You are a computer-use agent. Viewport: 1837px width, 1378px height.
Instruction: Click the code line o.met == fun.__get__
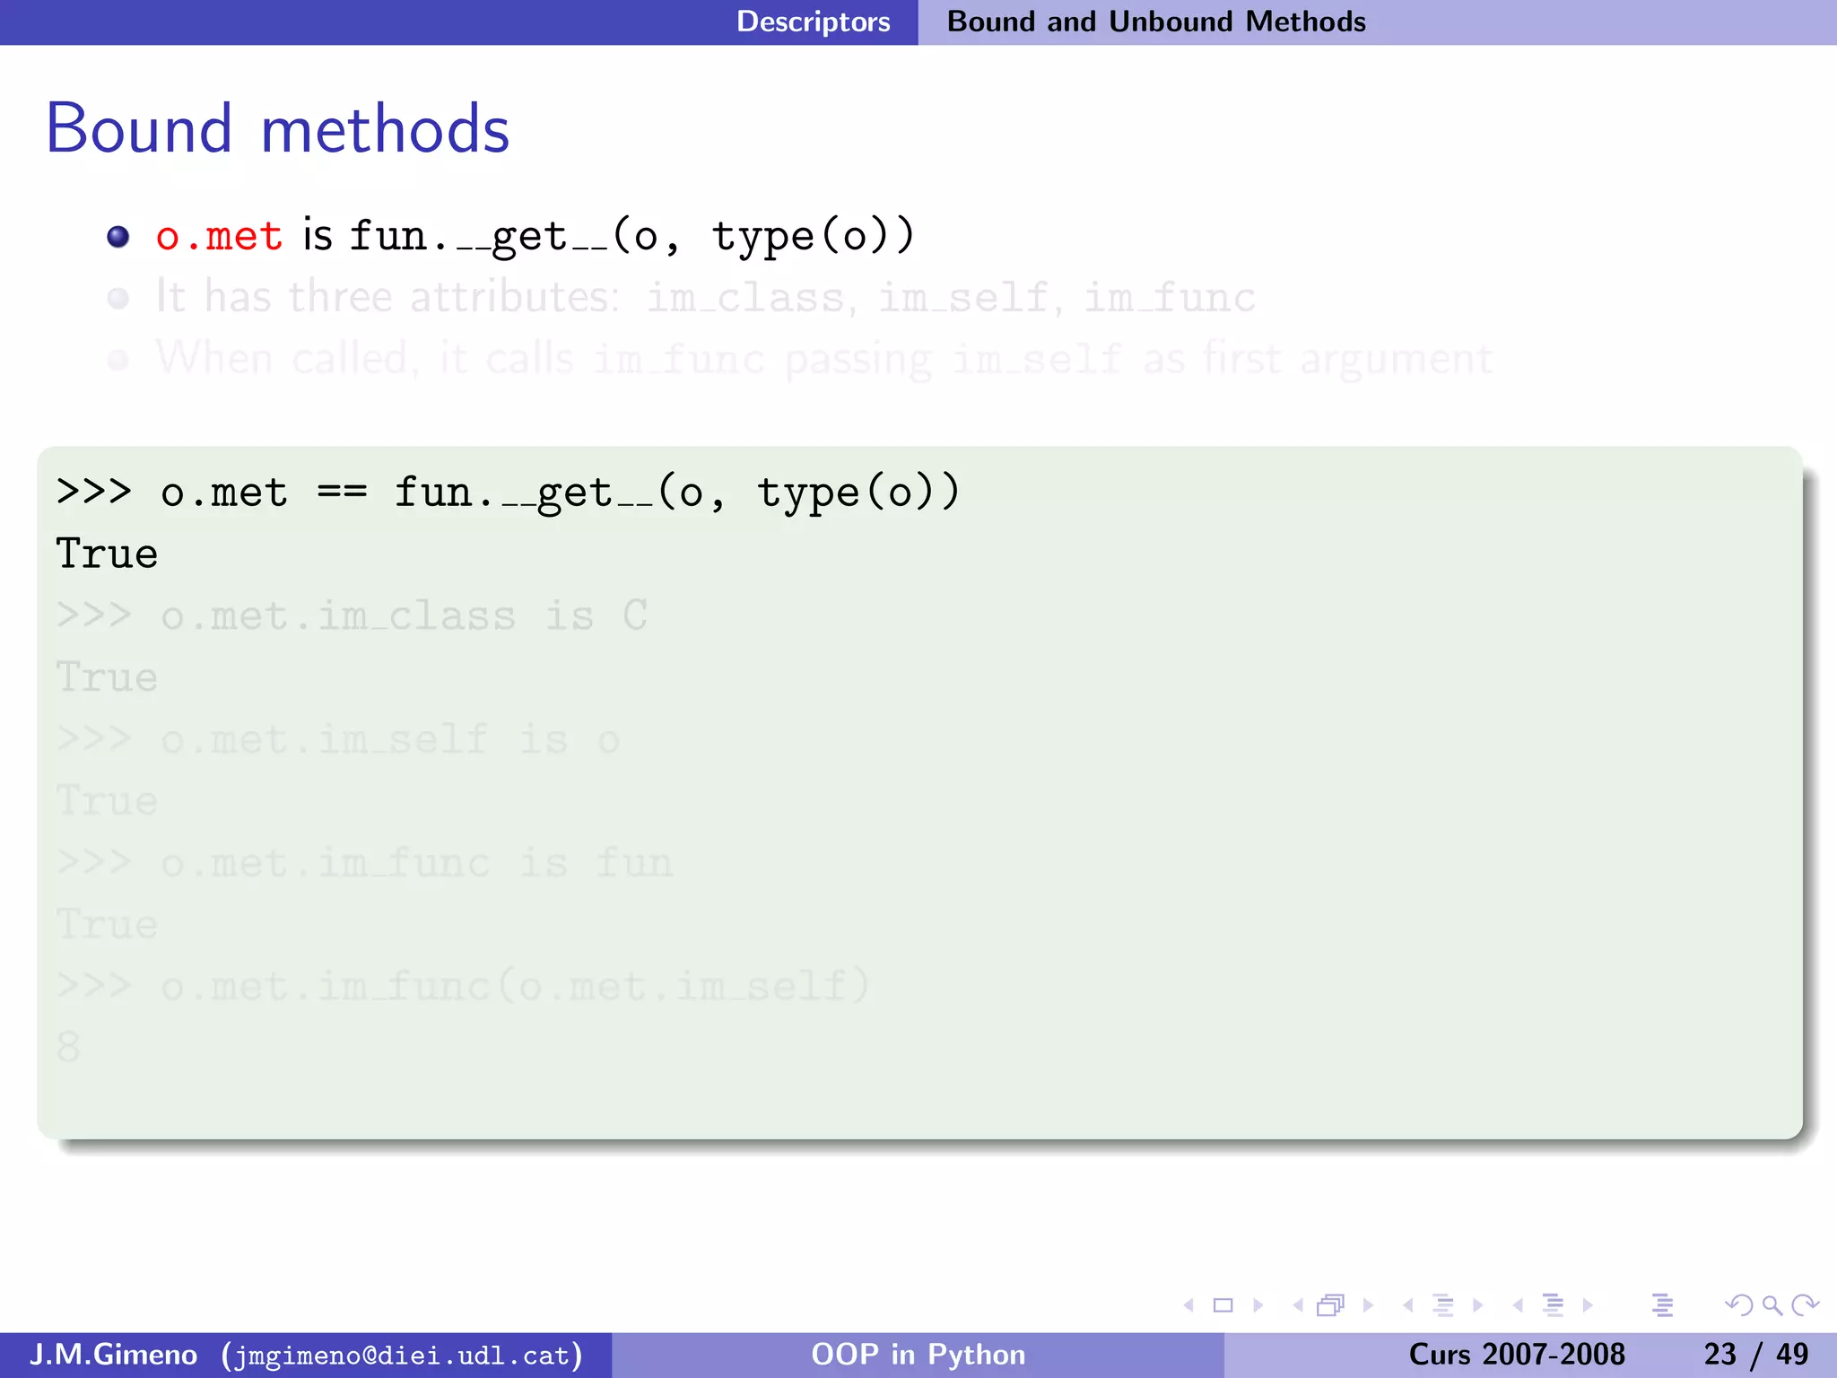click(508, 493)
